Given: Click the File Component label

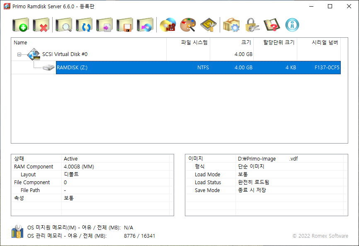Looking at the screenshot, I should pos(32,183).
